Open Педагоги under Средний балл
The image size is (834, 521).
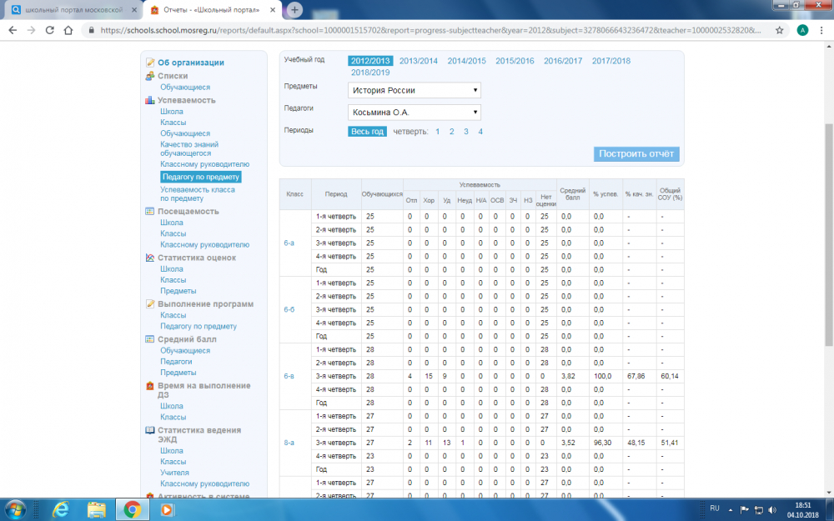pos(176,362)
